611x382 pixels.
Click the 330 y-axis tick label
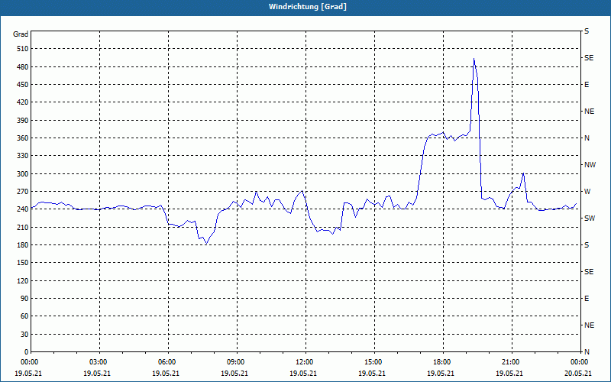(23, 156)
